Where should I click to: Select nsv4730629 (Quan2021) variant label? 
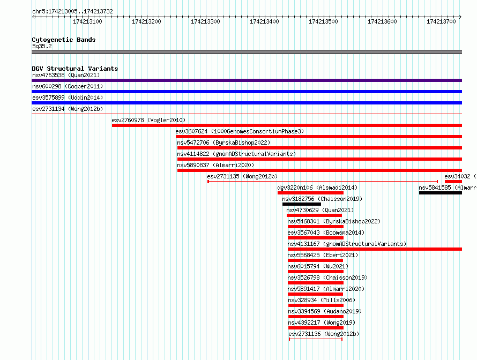pos(320,210)
